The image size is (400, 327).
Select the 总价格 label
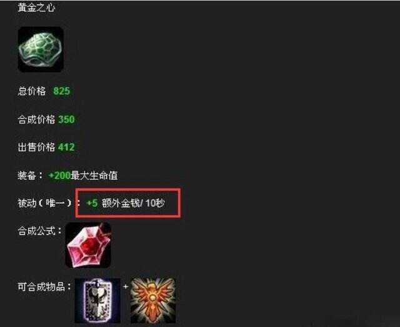pos(32,91)
